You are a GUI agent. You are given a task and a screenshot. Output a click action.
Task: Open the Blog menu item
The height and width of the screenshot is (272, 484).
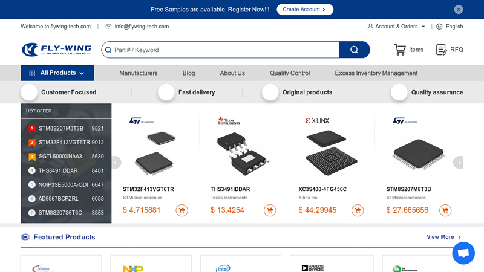tap(189, 73)
